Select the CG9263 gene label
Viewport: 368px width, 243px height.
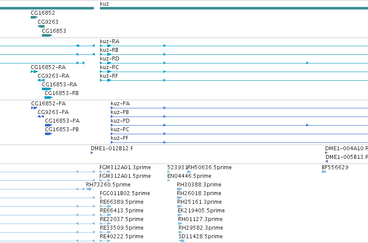click(48, 22)
